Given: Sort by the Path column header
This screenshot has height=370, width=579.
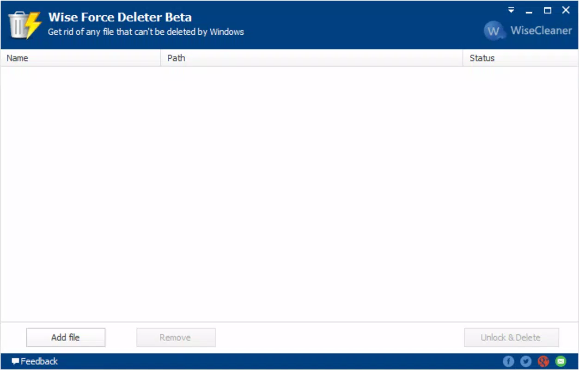Looking at the screenshot, I should 312,58.
